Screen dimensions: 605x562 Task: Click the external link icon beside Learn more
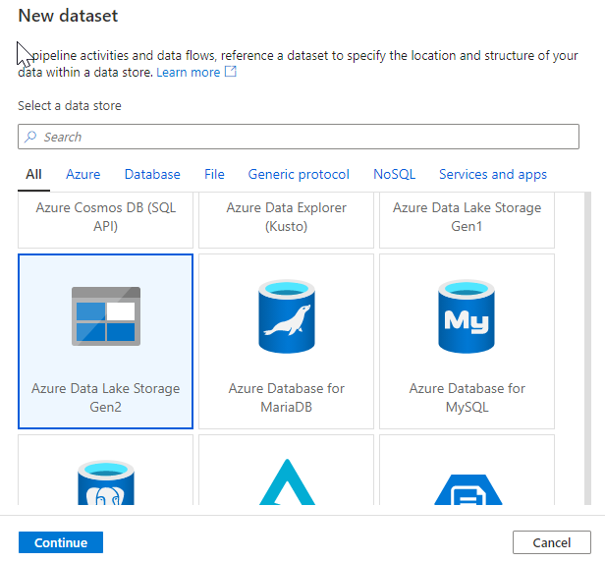(x=231, y=73)
